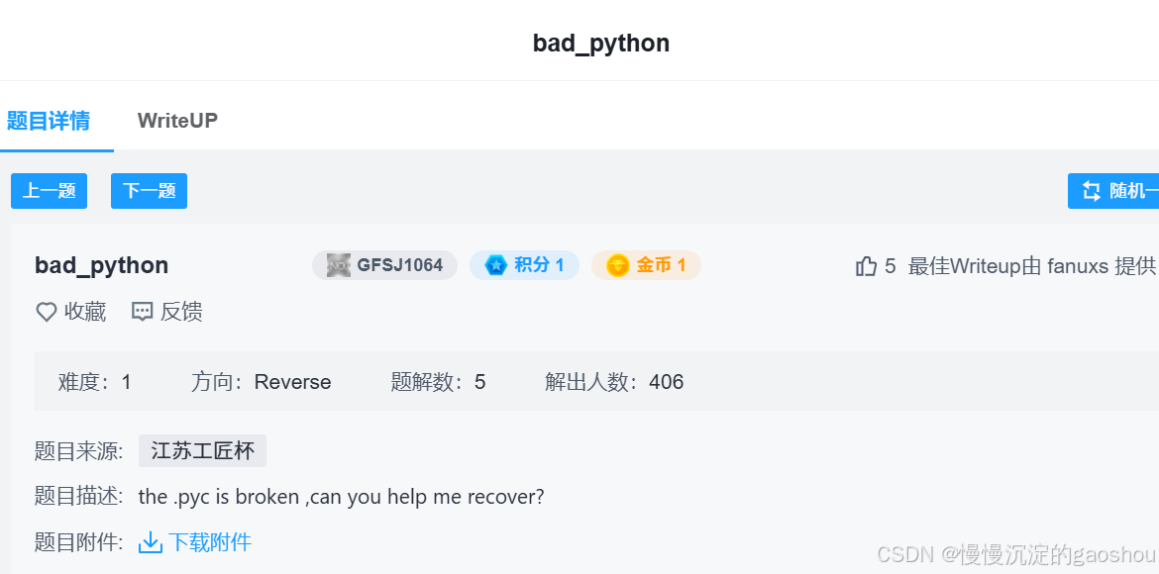Click the 积分 1 badge

[x=524, y=265]
